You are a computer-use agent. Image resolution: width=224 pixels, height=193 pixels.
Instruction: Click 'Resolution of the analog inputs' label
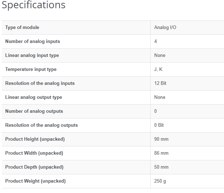40,83
